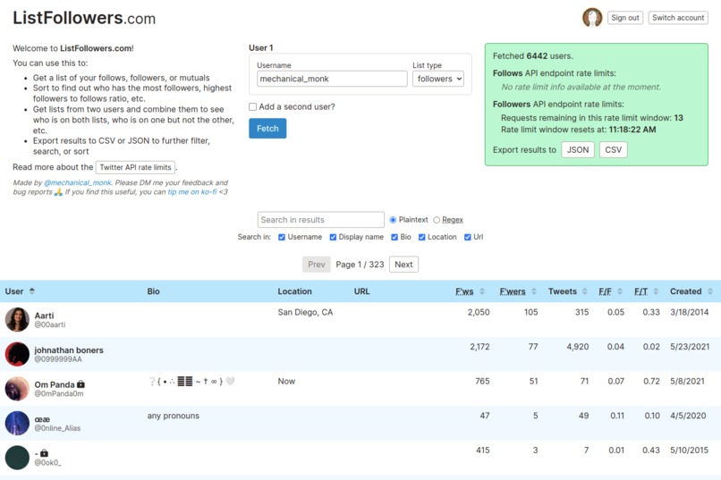Image resolution: width=721 pixels, height=480 pixels.
Task: Open Aarti's profile picture
Action: [x=17, y=320]
